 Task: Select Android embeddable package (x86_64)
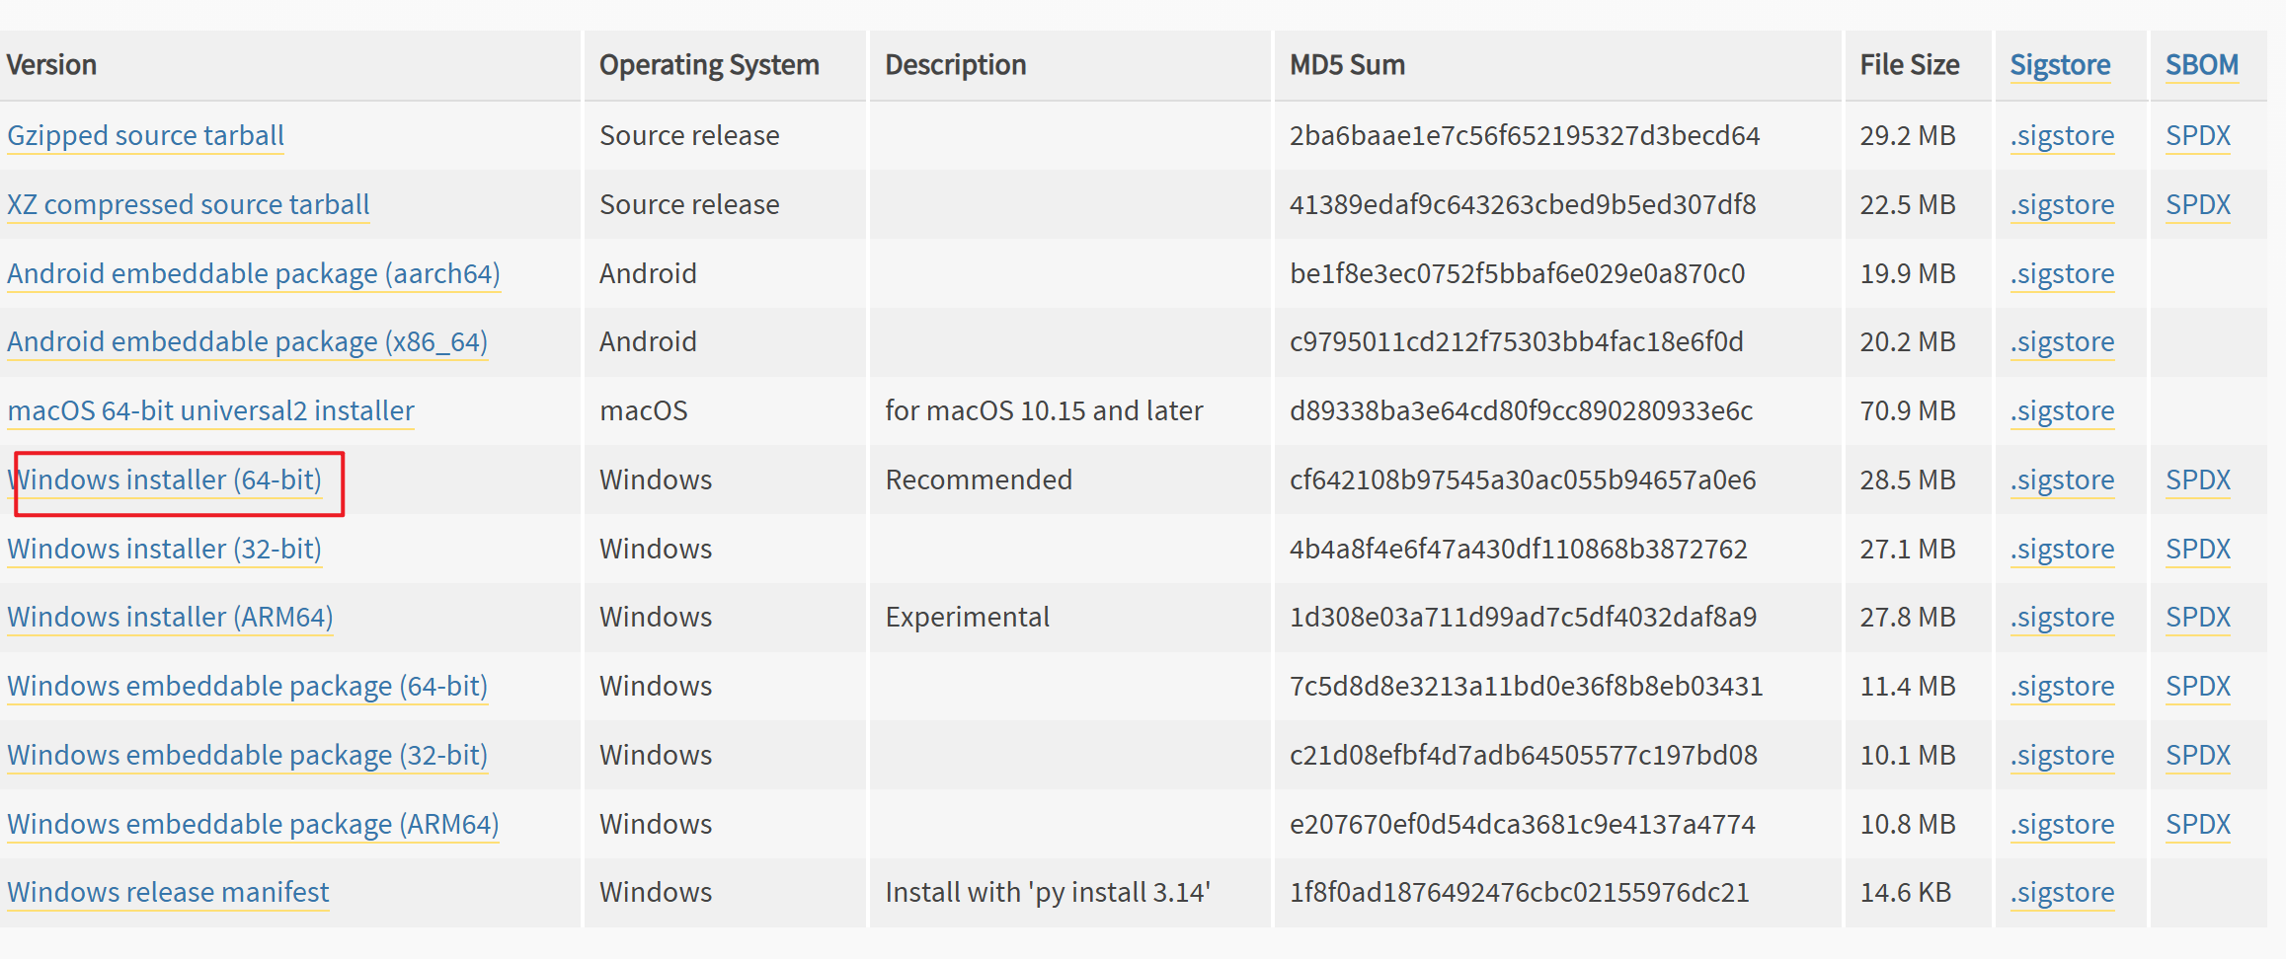[247, 341]
